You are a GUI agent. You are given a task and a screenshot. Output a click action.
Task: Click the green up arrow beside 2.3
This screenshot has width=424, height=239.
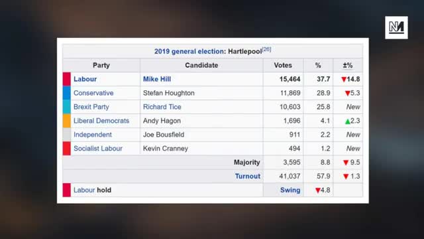point(347,121)
